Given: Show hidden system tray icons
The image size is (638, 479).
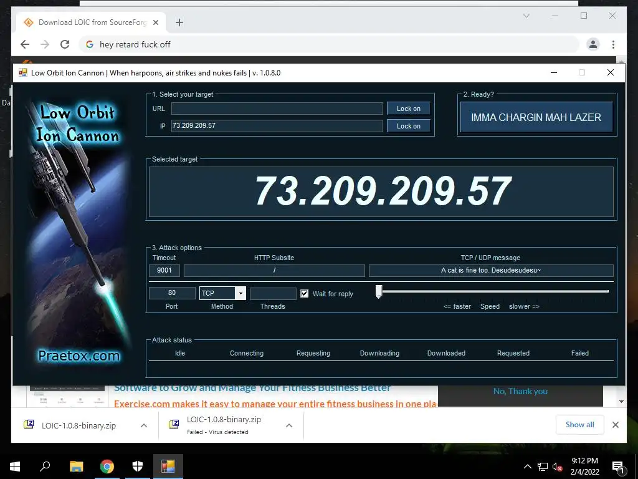Looking at the screenshot, I should (x=527, y=467).
